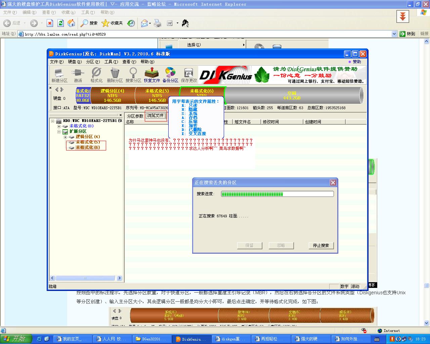Switch to the DGen32201 folder taskbar button
This screenshot has height=344, width=430.
[x=152, y=339]
